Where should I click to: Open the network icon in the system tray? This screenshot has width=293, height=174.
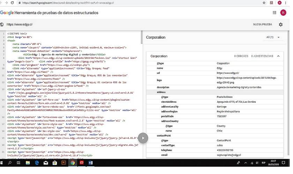[252, 163]
